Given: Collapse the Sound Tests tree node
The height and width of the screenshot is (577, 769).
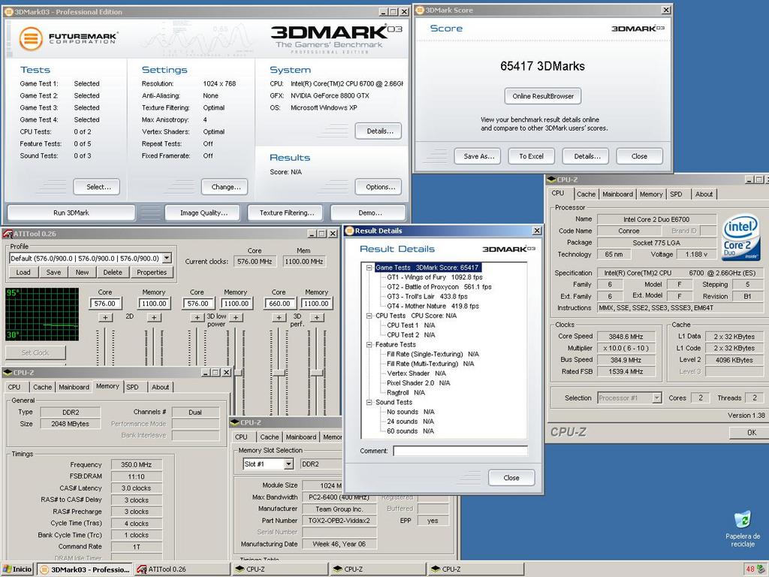Looking at the screenshot, I should pyautogui.click(x=369, y=403).
